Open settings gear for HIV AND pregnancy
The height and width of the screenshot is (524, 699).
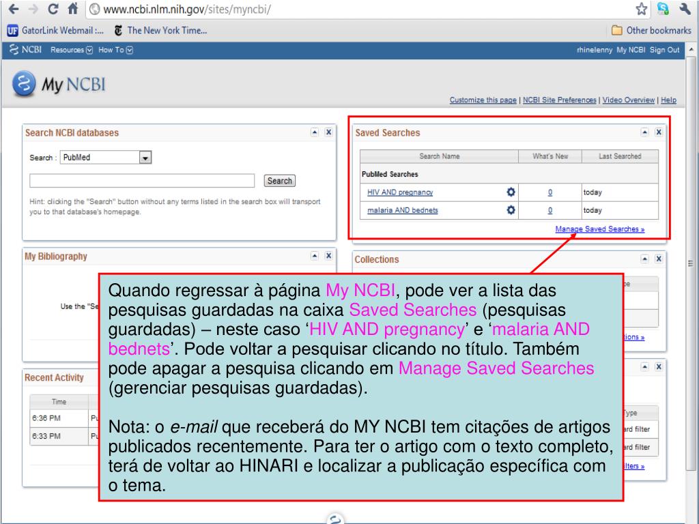click(511, 192)
